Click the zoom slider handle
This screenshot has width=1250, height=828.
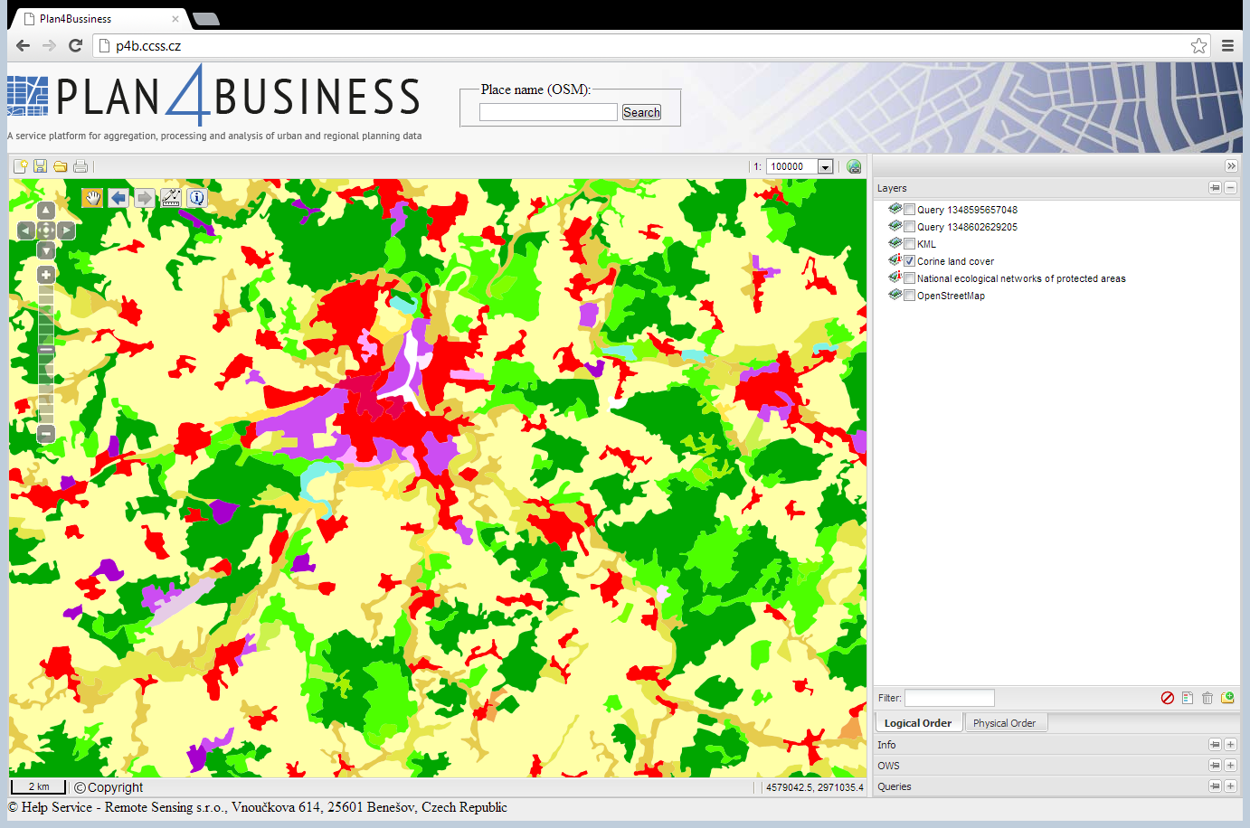pyautogui.click(x=46, y=350)
